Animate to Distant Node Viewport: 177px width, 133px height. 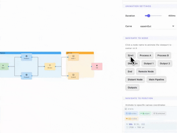(135, 80)
